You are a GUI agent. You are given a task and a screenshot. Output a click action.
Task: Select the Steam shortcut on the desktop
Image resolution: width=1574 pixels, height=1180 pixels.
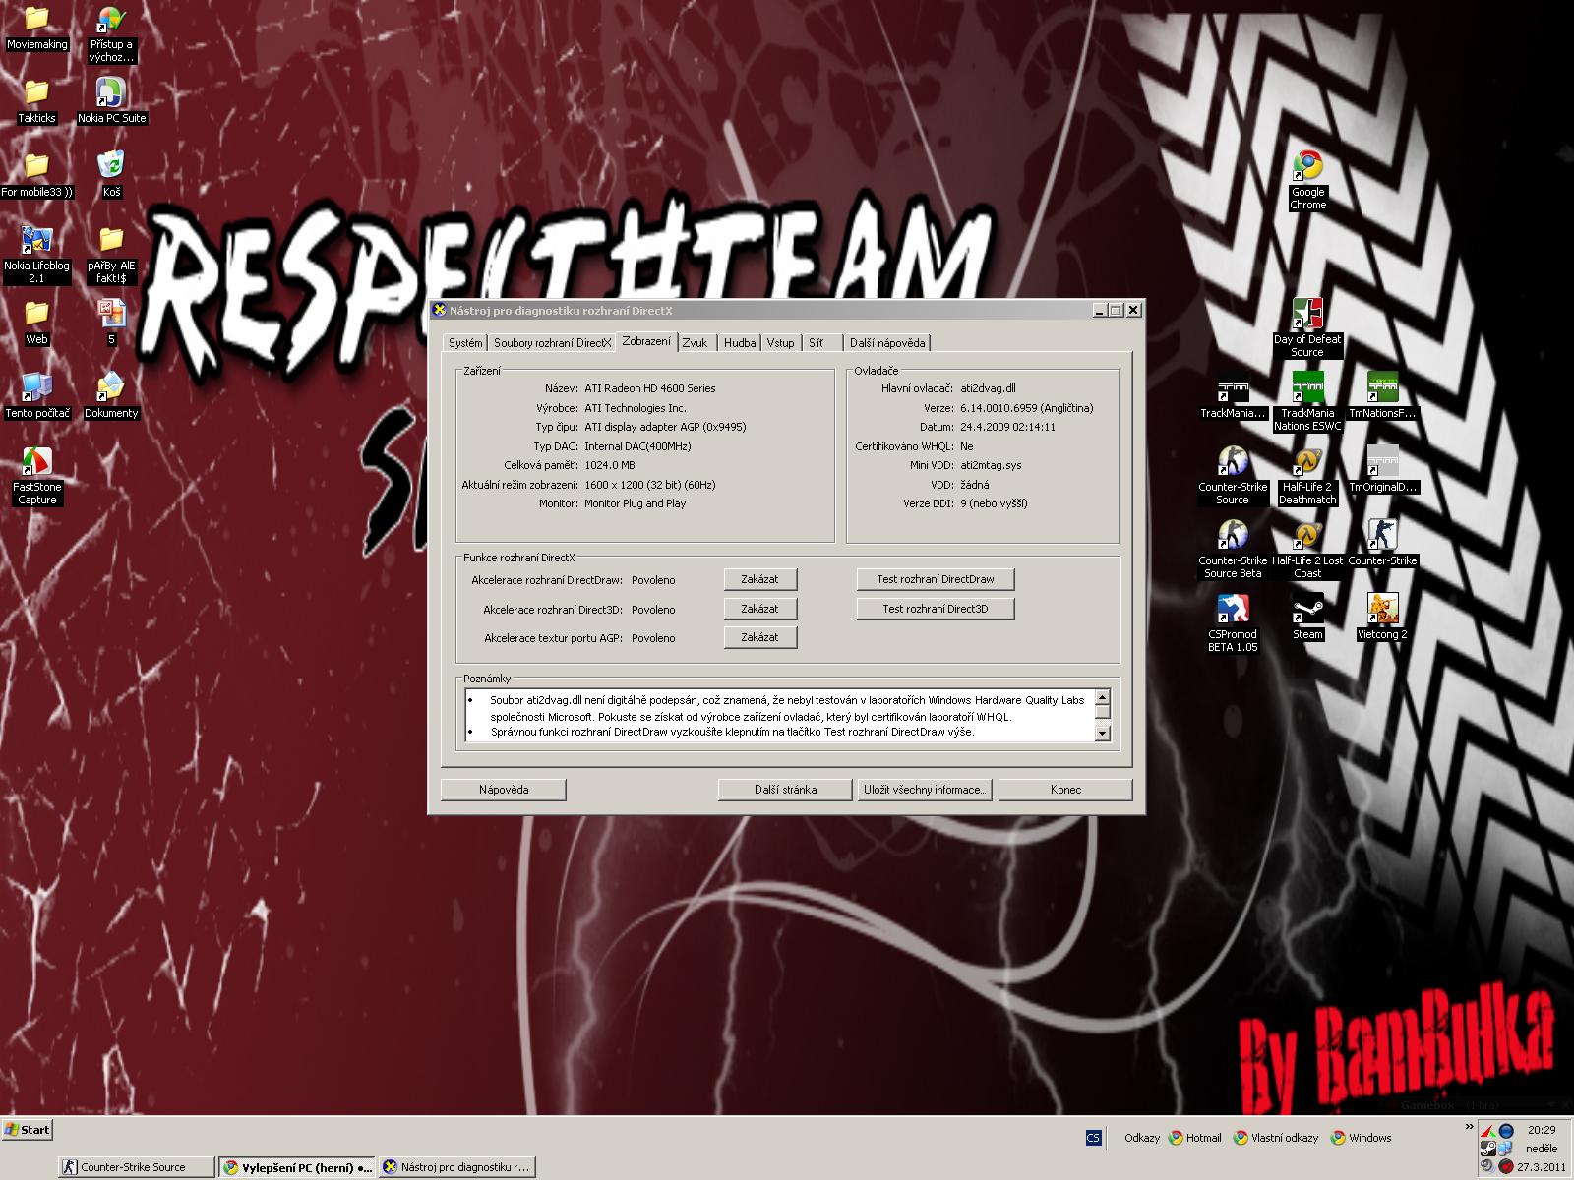pyautogui.click(x=1307, y=618)
